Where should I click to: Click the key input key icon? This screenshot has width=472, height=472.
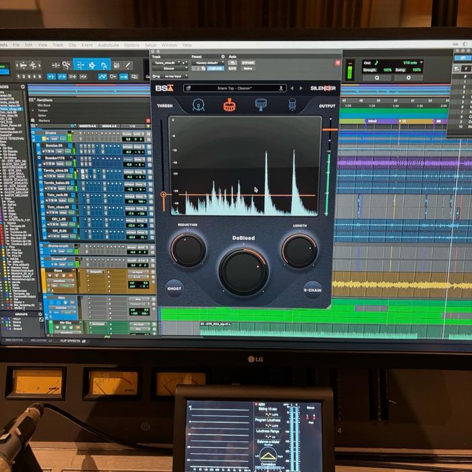(x=156, y=76)
